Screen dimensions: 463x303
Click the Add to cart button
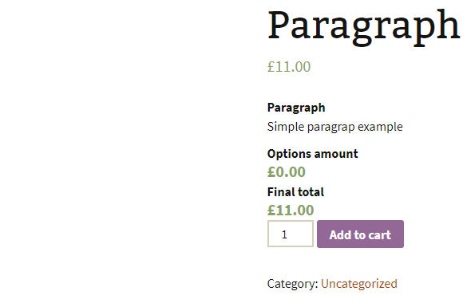[x=360, y=234]
